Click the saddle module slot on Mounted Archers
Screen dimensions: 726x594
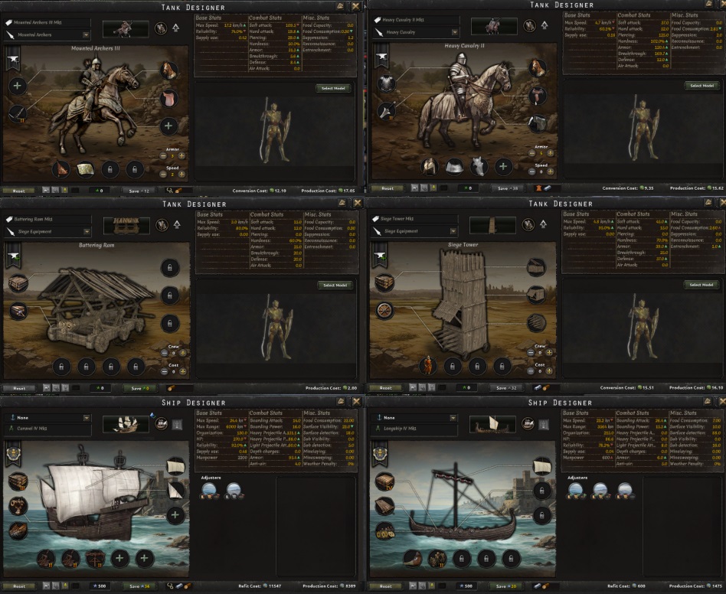168,98
